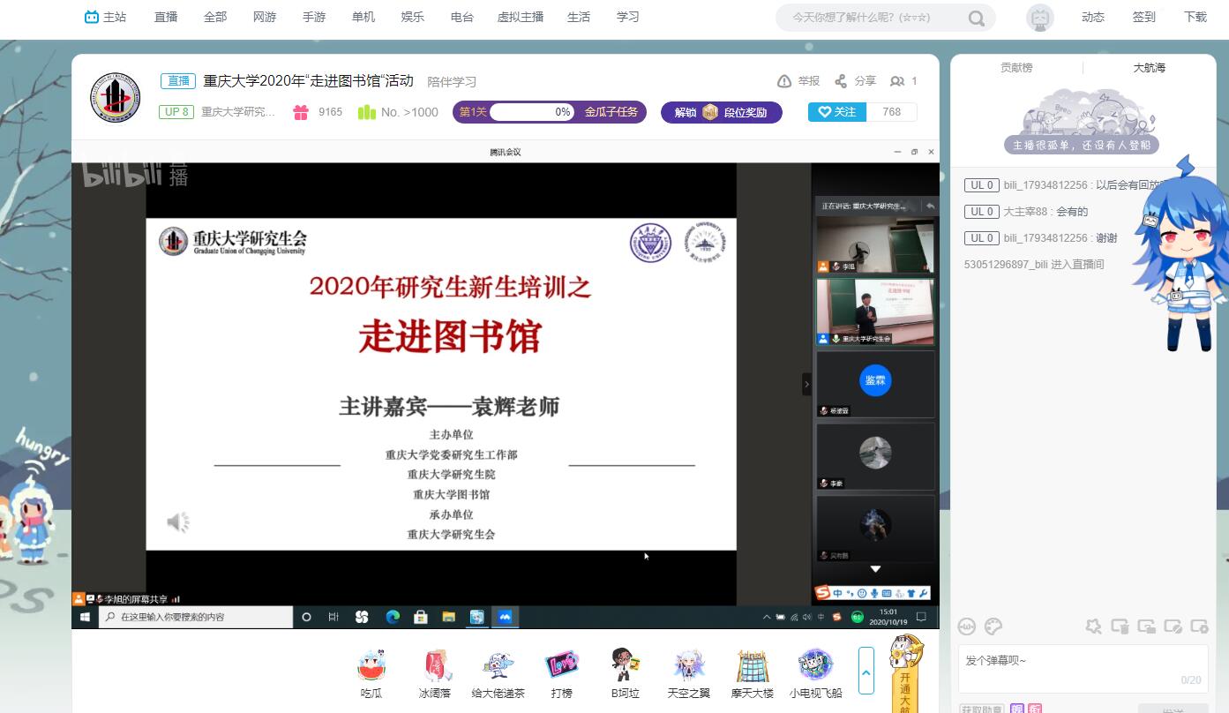Click 签到 in the top bar
The width and height of the screenshot is (1229, 713).
(1144, 17)
